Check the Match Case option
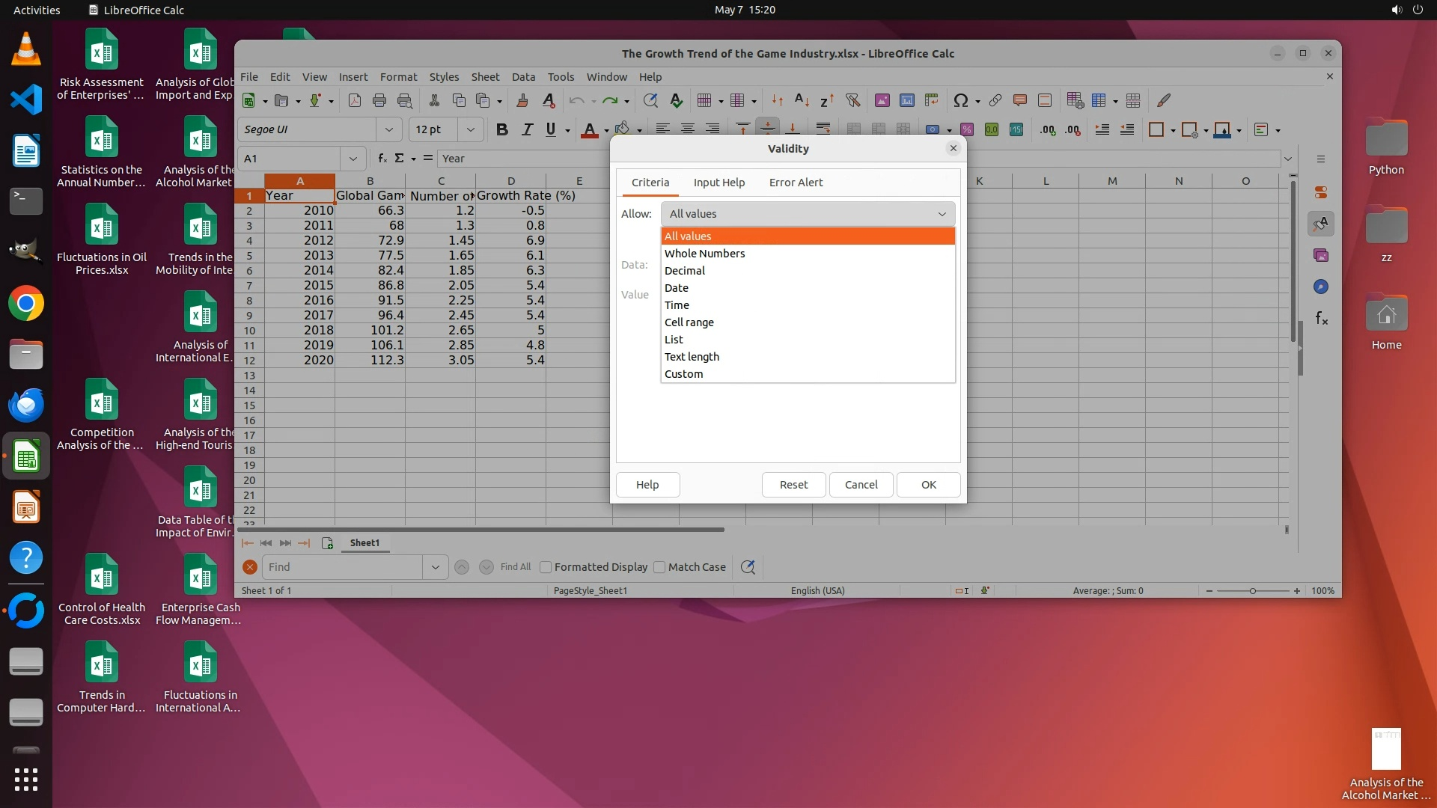Viewport: 1437px width, 808px height. (659, 567)
